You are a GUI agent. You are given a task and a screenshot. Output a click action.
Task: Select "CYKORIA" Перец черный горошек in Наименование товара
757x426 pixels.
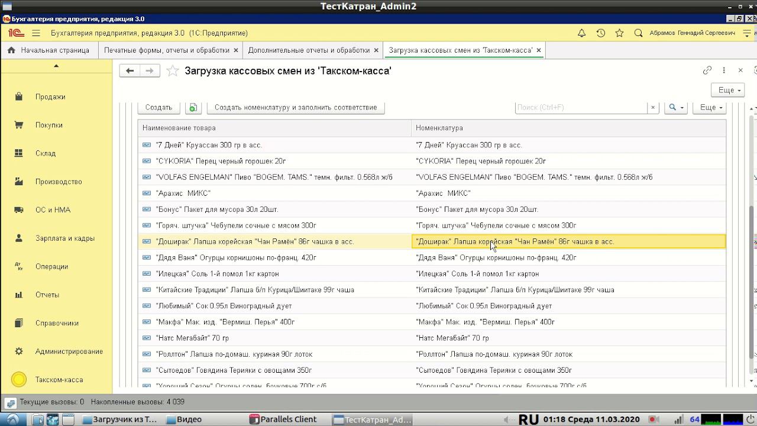point(274,161)
